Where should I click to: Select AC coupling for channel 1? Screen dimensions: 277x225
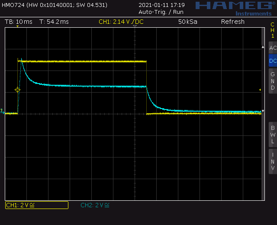coord(272,48)
